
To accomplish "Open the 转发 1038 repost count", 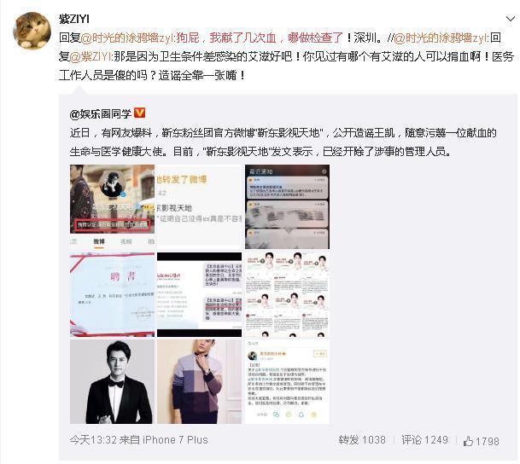I will tap(362, 440).
